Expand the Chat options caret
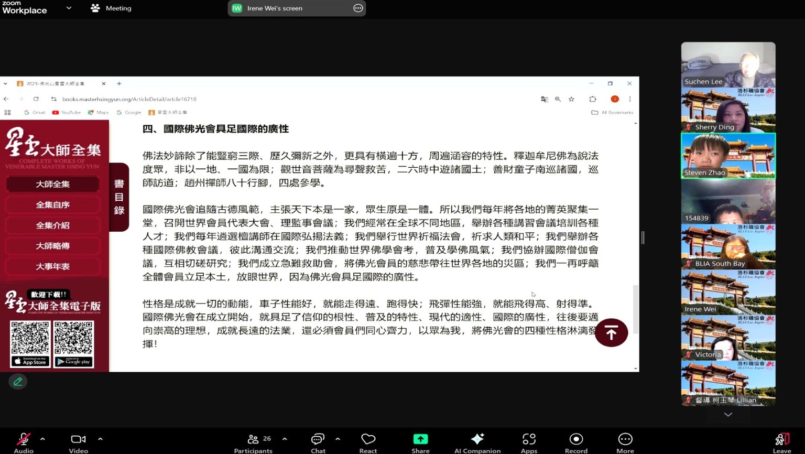Image resolution: width=805 pixels, height=454 pixels. click(x=338, y=439)
